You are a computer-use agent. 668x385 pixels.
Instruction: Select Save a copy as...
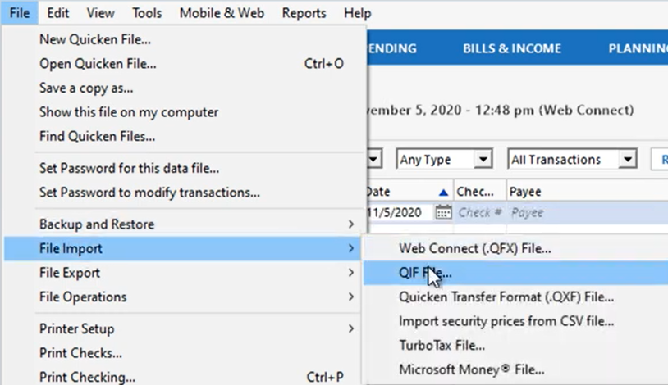(183, 88)
